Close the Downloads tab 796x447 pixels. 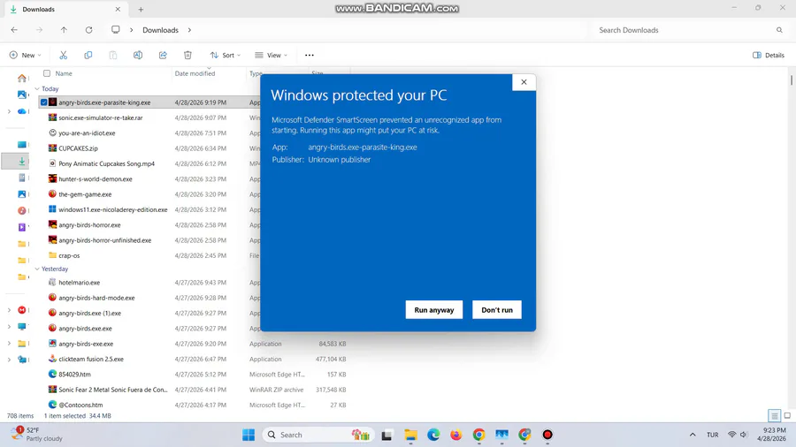tap(118, 9)
